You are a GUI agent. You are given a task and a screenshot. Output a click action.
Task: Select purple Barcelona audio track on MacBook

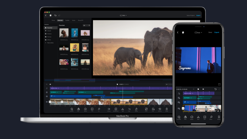click(x=111, y=88)
